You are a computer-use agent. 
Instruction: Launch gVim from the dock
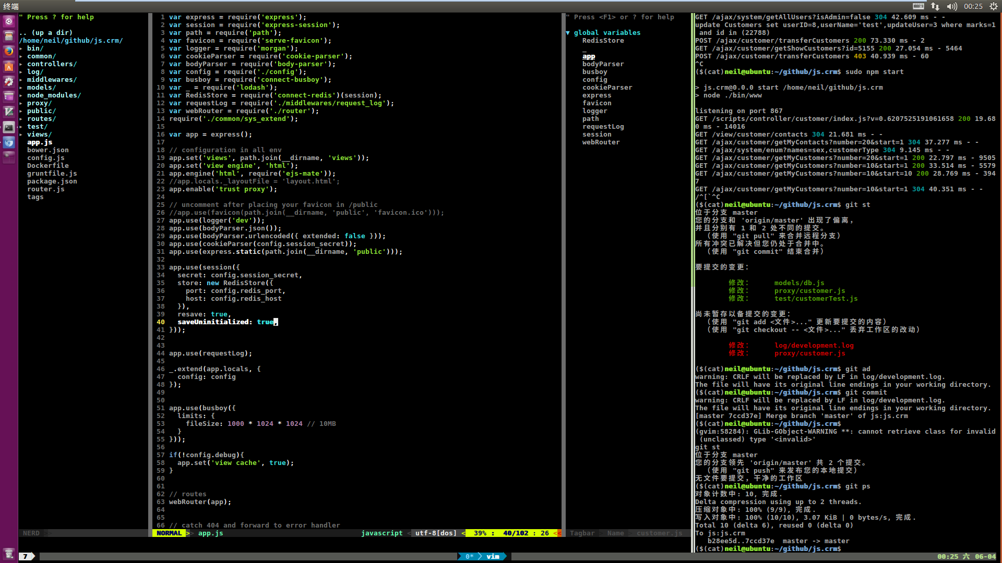[x=9, y=112]
